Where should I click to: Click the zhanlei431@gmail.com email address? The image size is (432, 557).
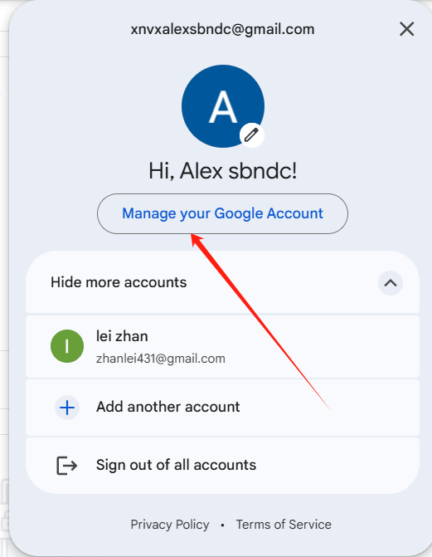(x=161, y=359)
